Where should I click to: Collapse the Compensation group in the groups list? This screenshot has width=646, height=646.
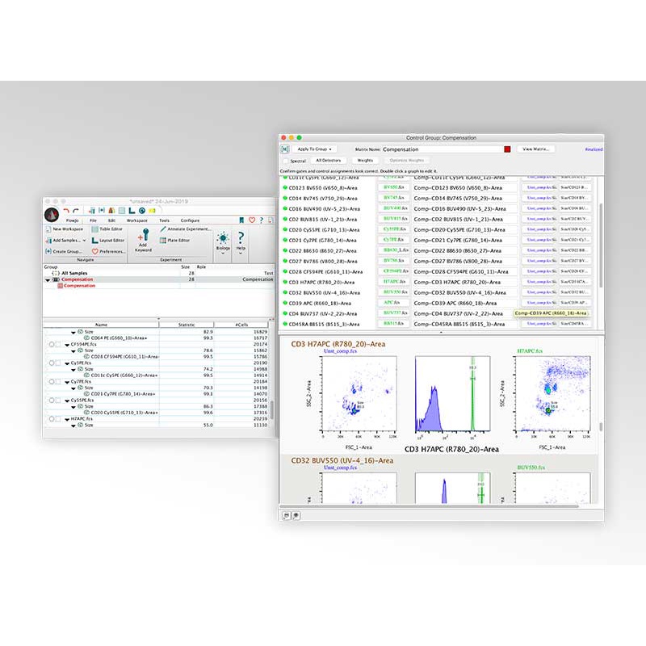[48, 279]
